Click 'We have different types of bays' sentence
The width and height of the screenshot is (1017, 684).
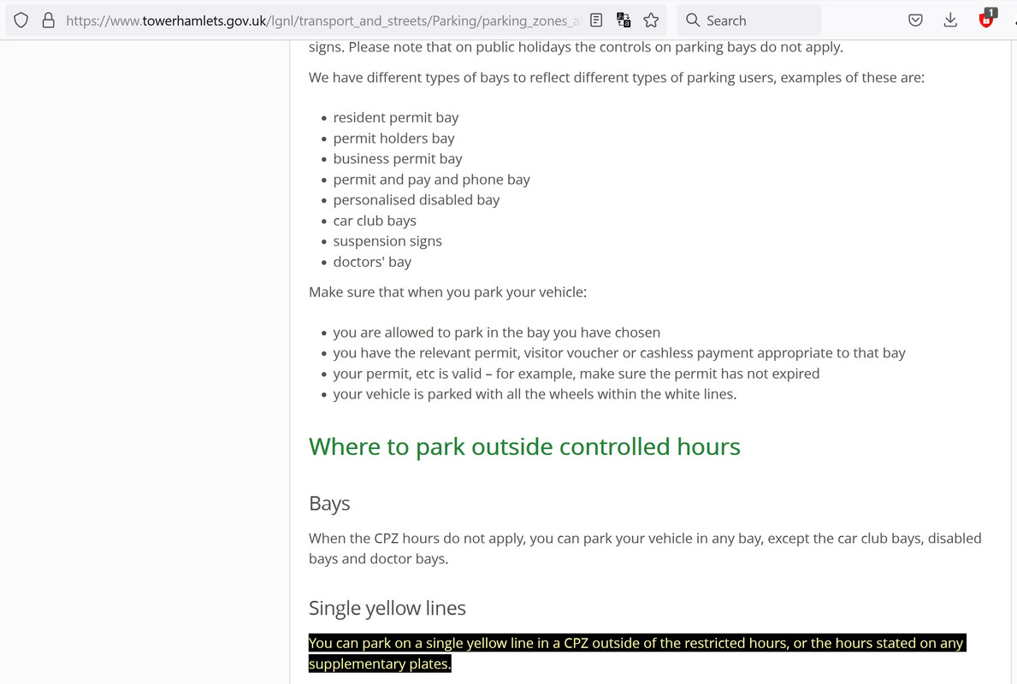(x=617, y=78)
